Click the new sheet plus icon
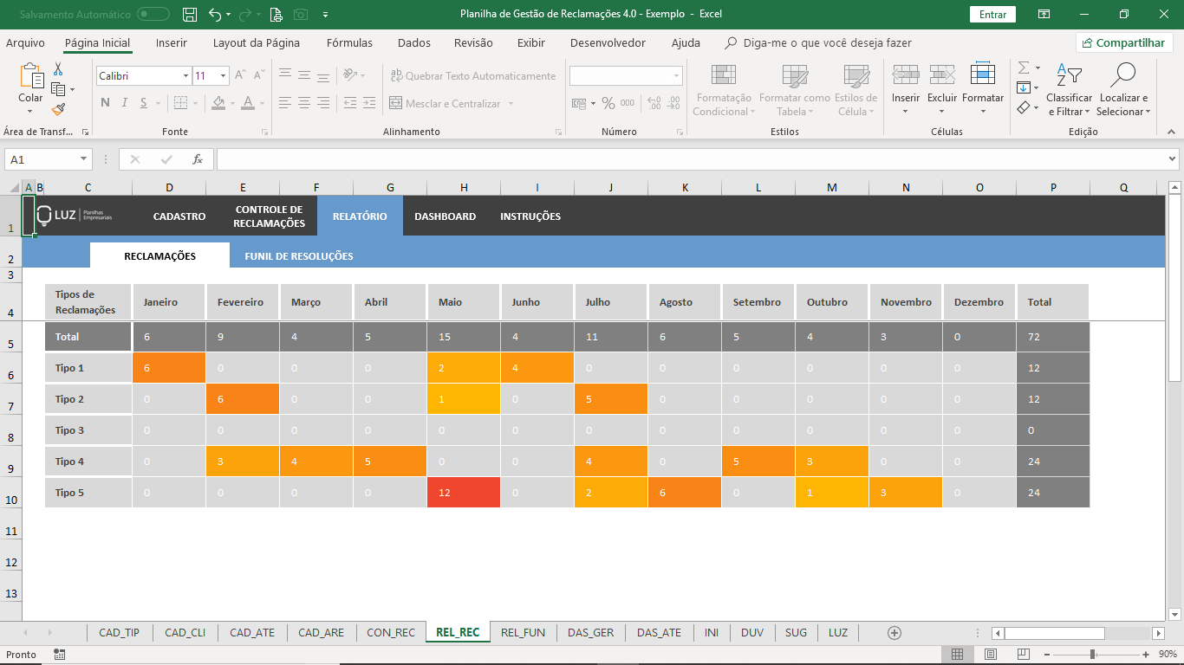 click(x=895, y=633)
